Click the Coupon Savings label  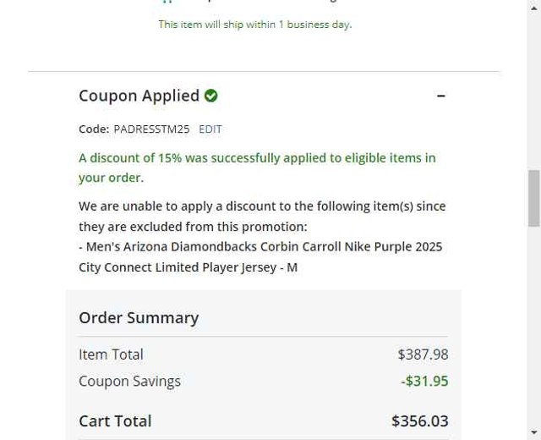pyautogui.click(x=129, y=381)
